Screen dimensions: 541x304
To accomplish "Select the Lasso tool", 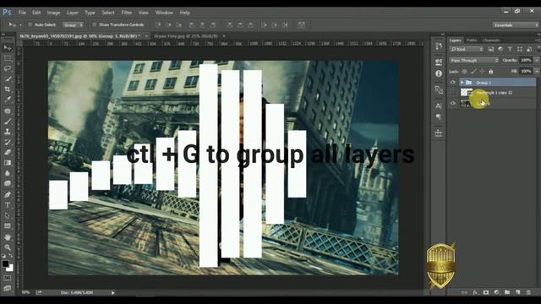I will [x=8, y=68].
